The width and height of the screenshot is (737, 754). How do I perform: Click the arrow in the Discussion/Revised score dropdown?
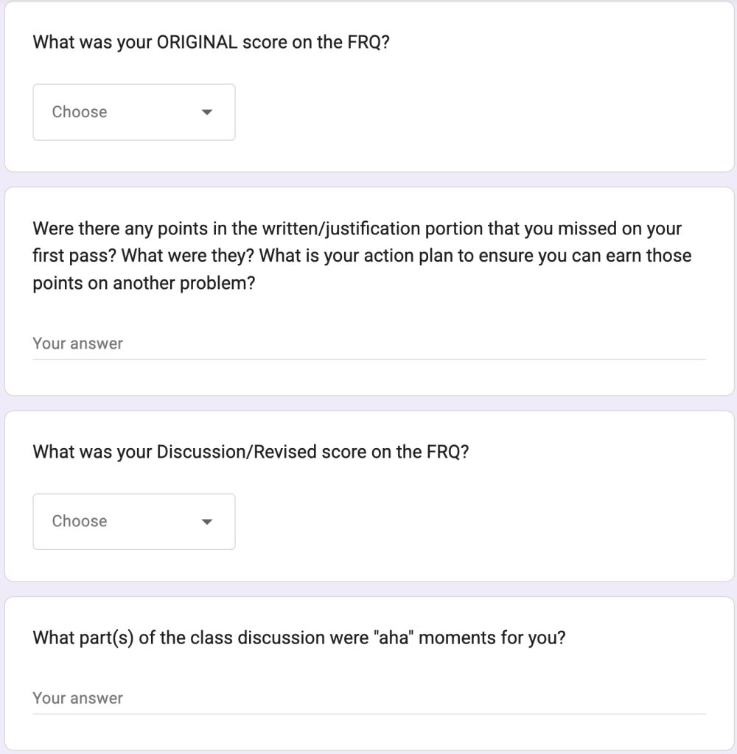pyautogui.click(x=206, y=522)
